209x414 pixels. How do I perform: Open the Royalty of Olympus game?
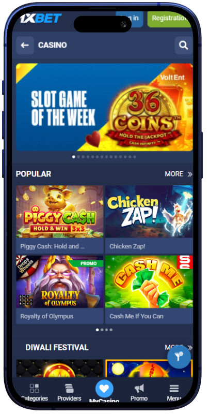coord(60,289)
